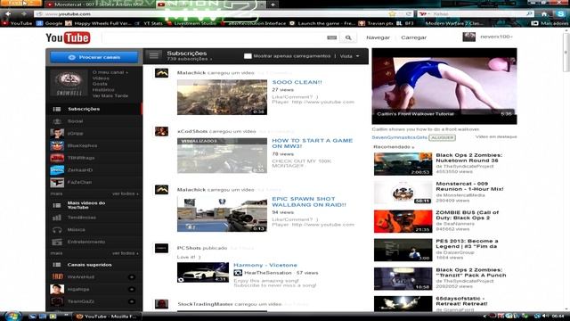Image resolution: width=570 pixels, height=321 pixels.
Task: Open the guide menu icon beside Subscrições
Action: [x=154, y=55]
